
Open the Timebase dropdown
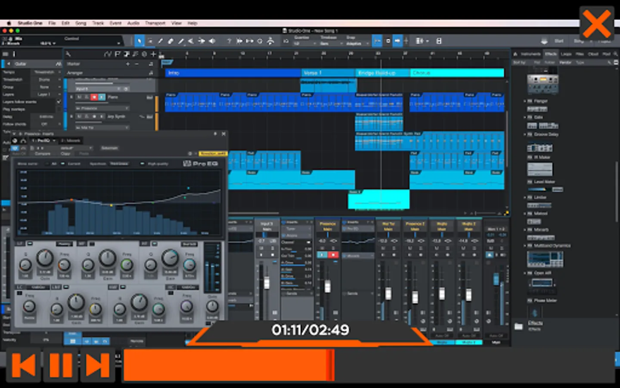point(331,44)
